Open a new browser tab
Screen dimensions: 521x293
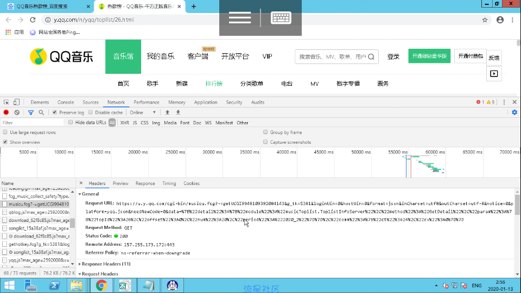tap(194, 7)
